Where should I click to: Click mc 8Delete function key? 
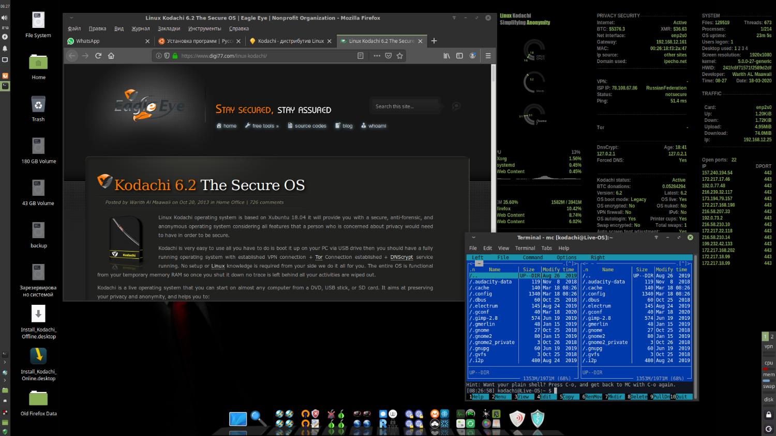click(637, 397)
